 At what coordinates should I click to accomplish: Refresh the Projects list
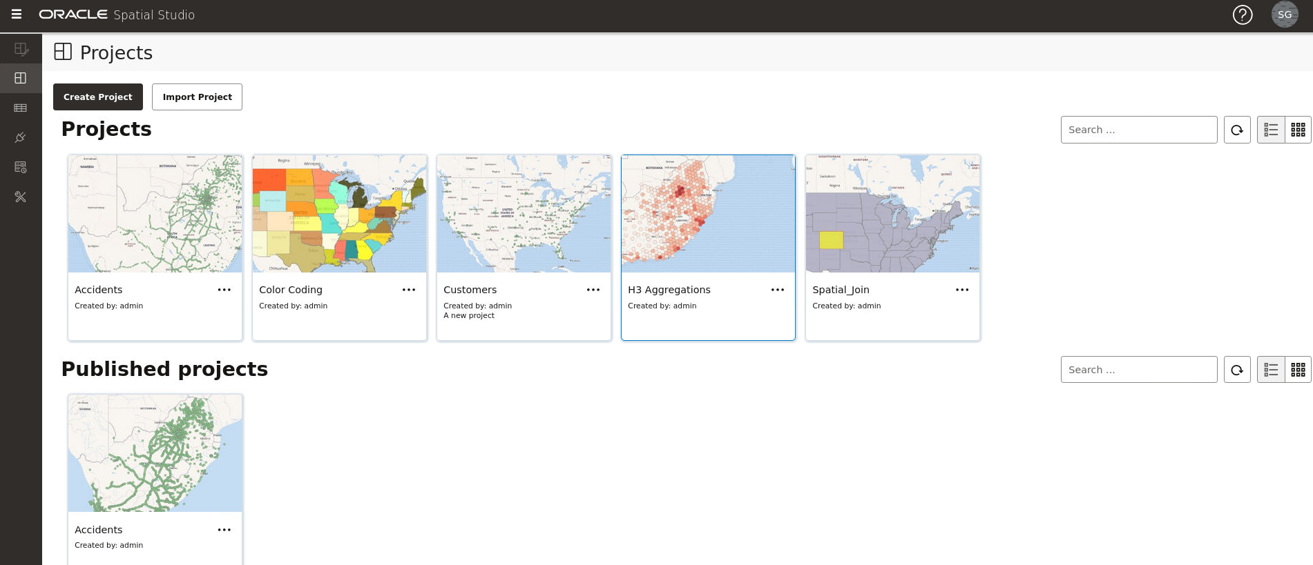coord(1237,130)
